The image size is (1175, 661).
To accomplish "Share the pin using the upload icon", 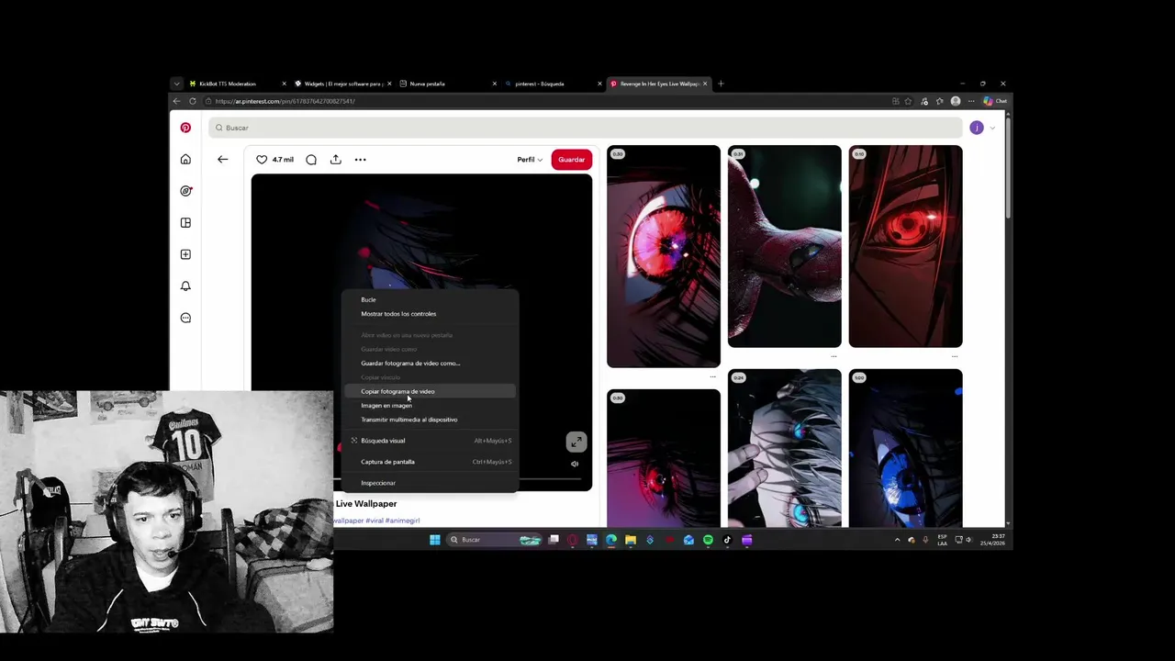I will pyautogui.click(x=336, y=160).
